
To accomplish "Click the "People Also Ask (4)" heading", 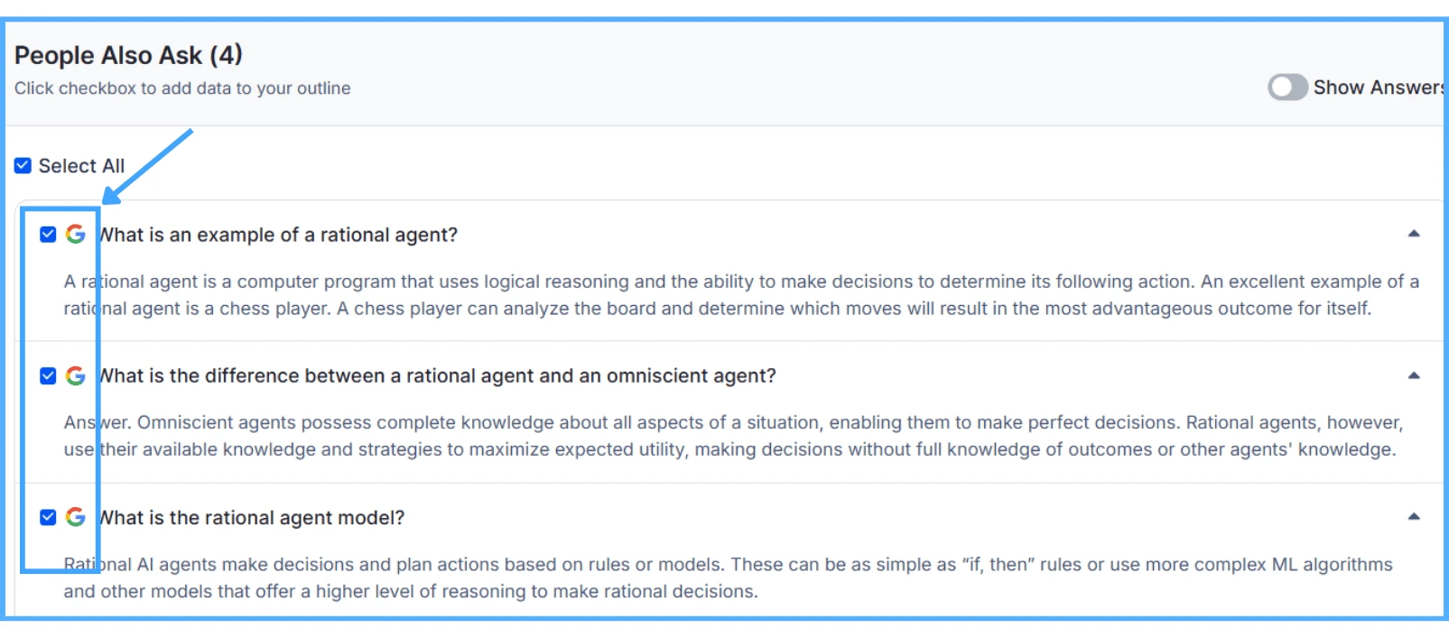I will [128, 55].
